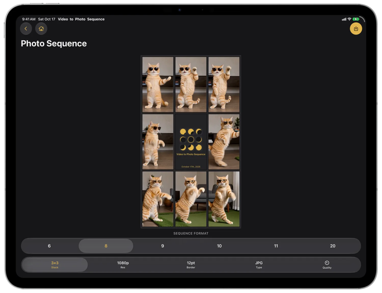
Task: Tap the yellow export share button
Action: point(356,29)
